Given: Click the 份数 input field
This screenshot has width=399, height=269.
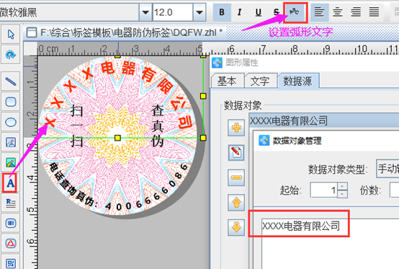Looking at the screenshot, I should pyautogui.click(x=395, y=190).
